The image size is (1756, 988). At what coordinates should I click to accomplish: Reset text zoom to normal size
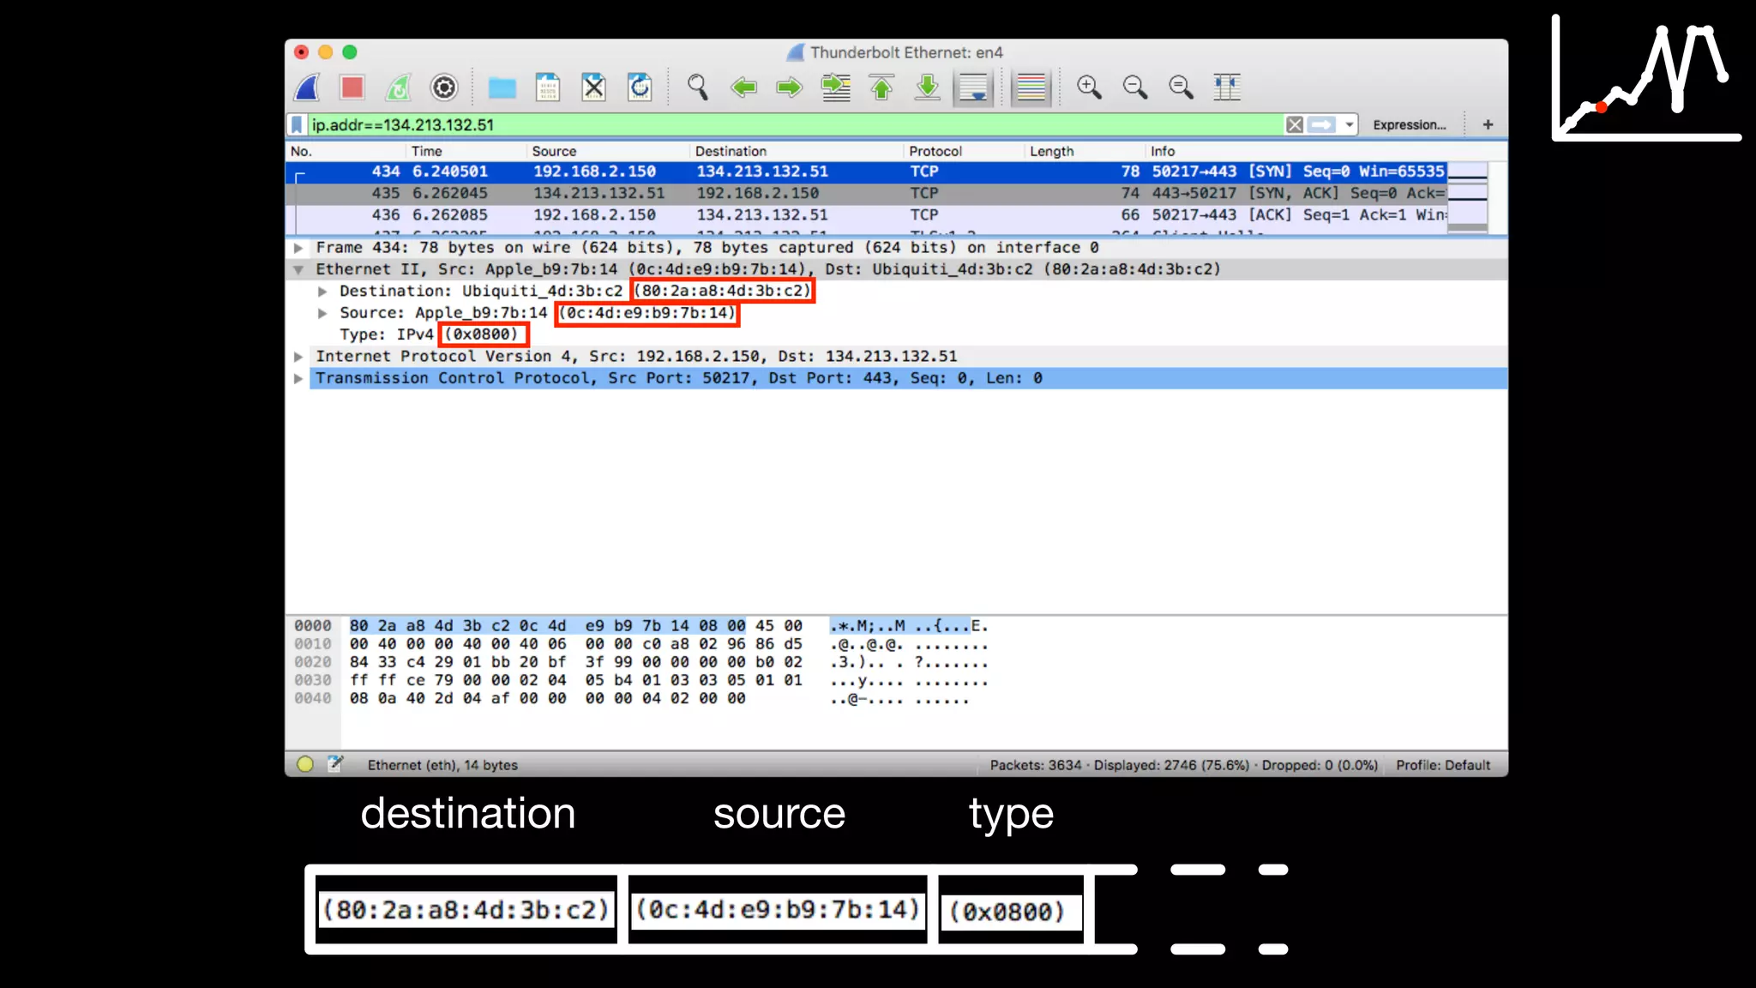[x=1182, y=87]
